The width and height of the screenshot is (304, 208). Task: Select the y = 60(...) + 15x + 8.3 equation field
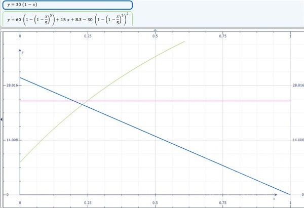(x=67, y=19)
